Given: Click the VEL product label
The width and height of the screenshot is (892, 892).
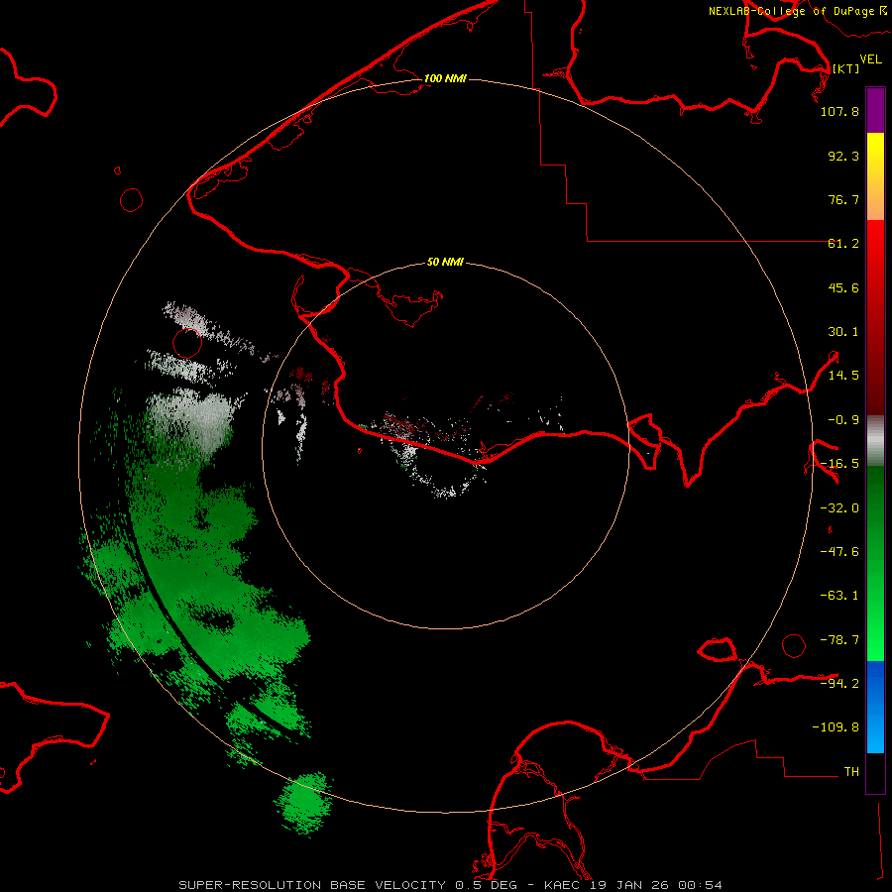Looking at the screenshot, I should click(870, 59).
